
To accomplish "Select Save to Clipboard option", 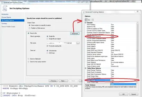I will pos(28,59).
